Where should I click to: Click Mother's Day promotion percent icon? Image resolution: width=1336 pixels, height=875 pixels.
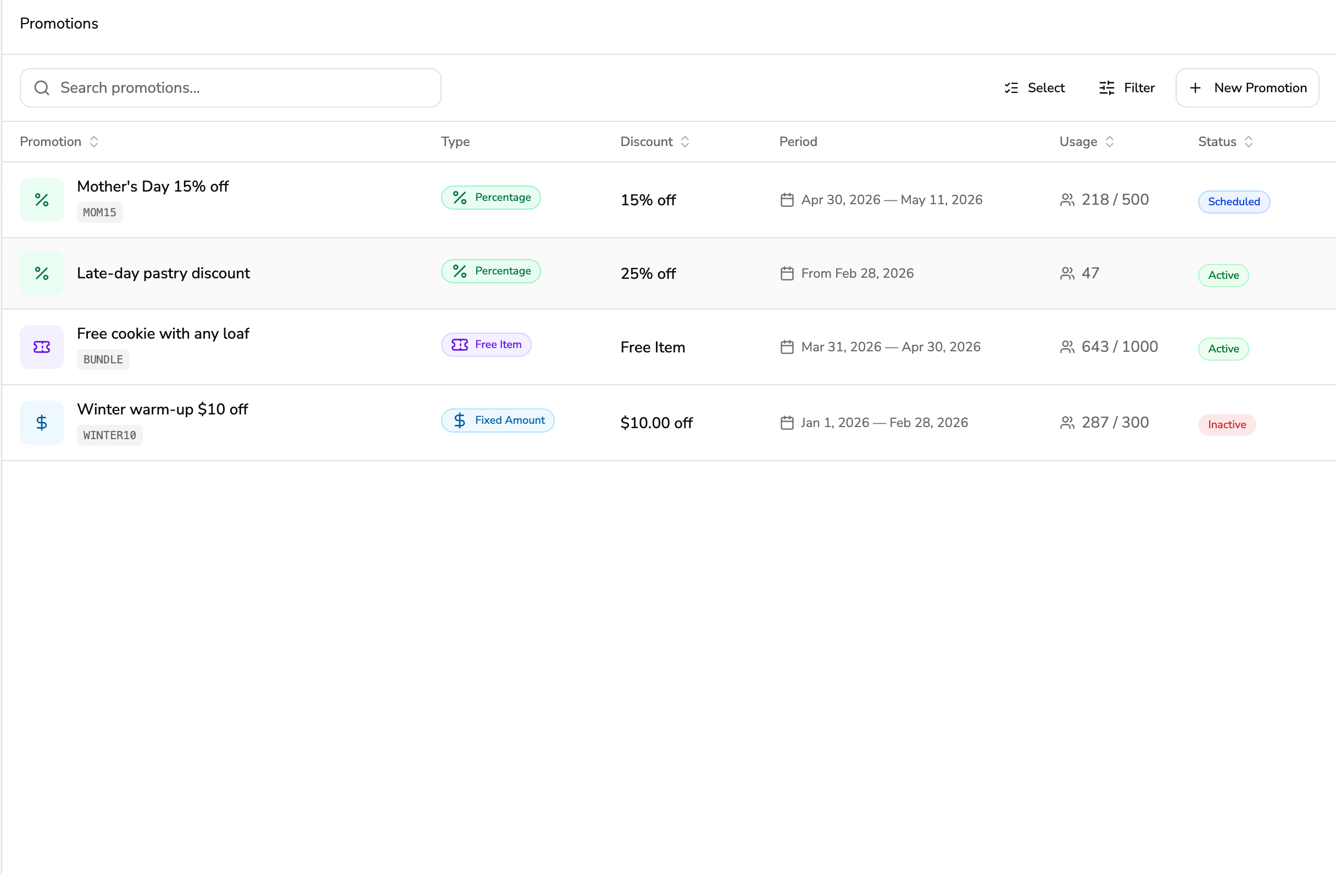click(x=42, y=200)
